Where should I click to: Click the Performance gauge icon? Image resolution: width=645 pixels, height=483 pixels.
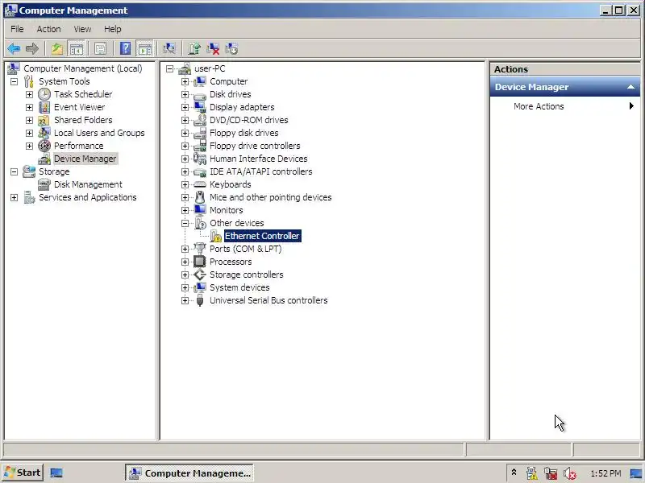(44, 146)
